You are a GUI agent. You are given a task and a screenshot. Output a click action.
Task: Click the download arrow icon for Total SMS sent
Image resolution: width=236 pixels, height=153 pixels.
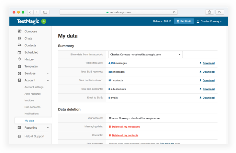pos(200,63)
